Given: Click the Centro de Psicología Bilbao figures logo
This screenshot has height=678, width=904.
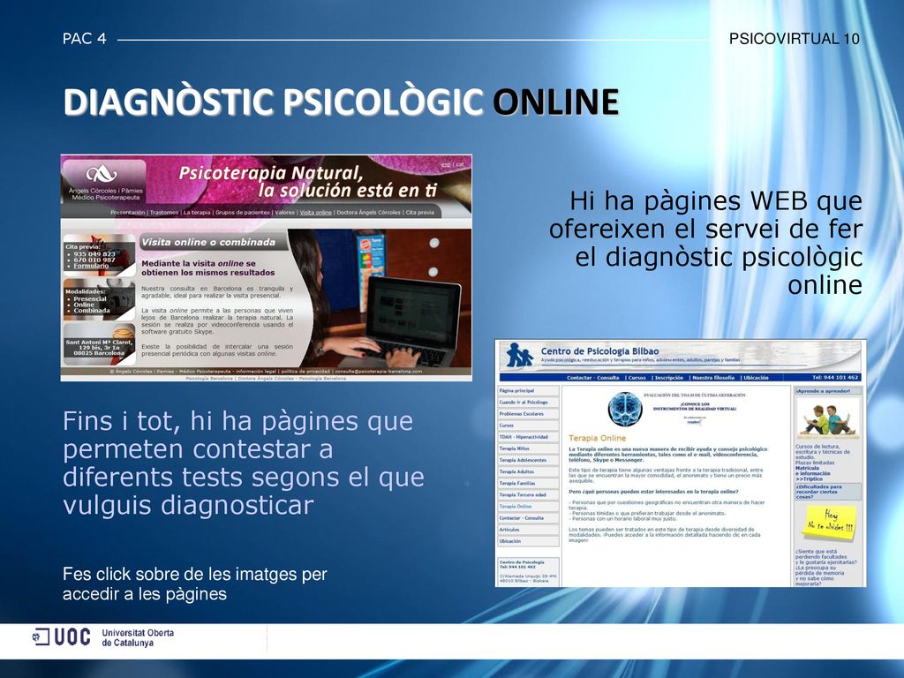Looking at the screenshot, I should (519, 356).
